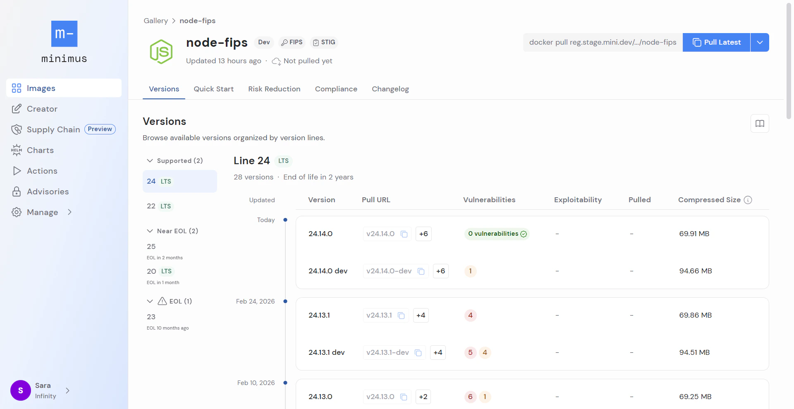Click red count 6 for 24.13.0
Viewport: 794px width, 409px height.
[470, 397]
